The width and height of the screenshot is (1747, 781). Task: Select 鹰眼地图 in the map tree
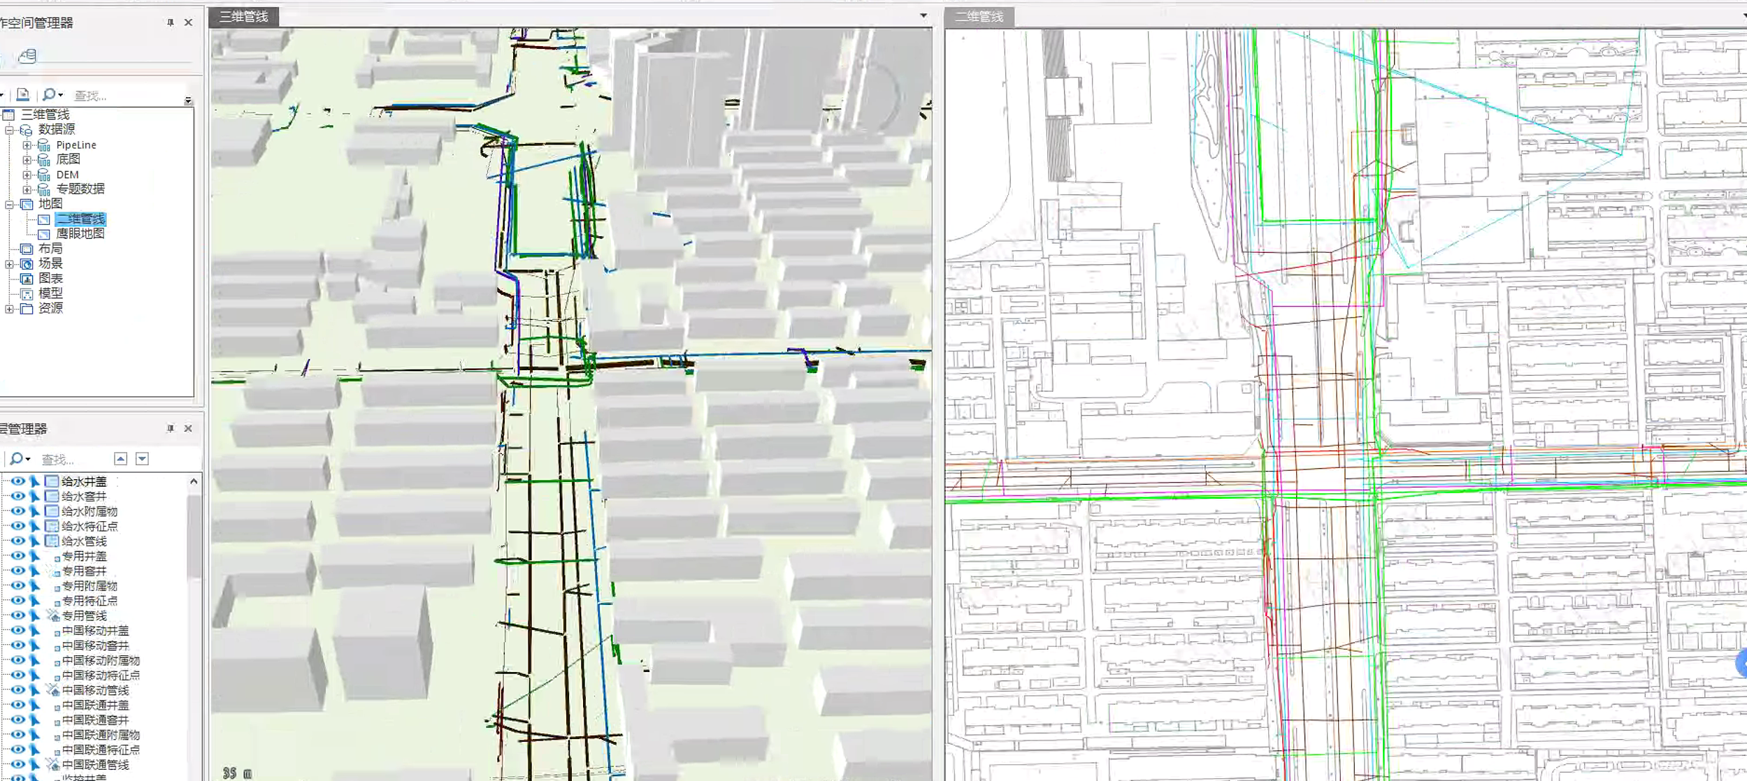[x=80, y=234]
